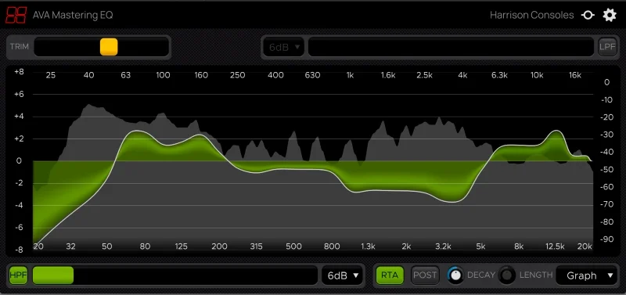Toggle the HPF filter button
This screenshot has height=295, width=626.
[18, 275]
